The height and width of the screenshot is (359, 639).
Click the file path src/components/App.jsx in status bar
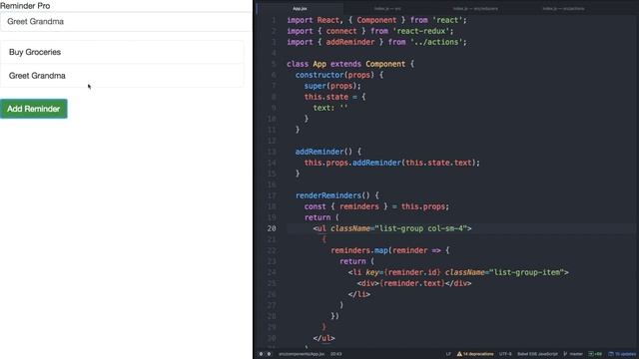pos(302,354)
